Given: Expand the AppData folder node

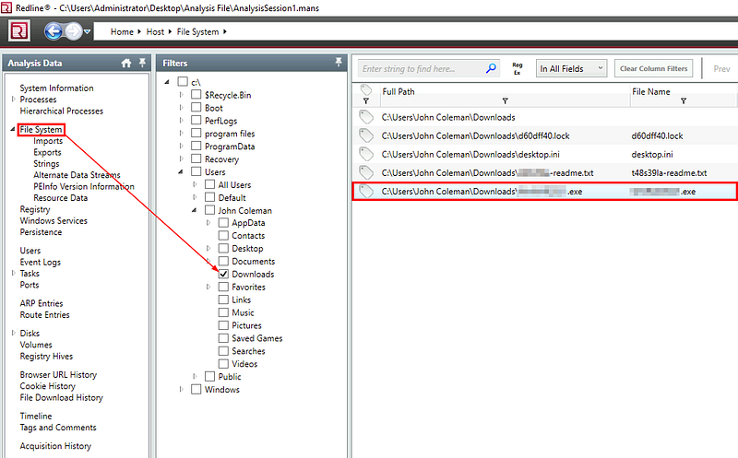Looking at the screenshot, I should coord(208,223).
